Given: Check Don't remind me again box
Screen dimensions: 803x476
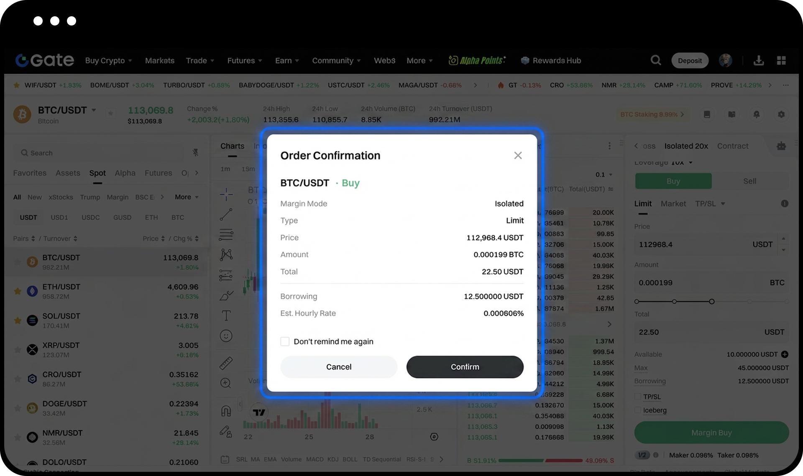Looking at the screenshot, I should pyautogui.click(x=285, y=341).
